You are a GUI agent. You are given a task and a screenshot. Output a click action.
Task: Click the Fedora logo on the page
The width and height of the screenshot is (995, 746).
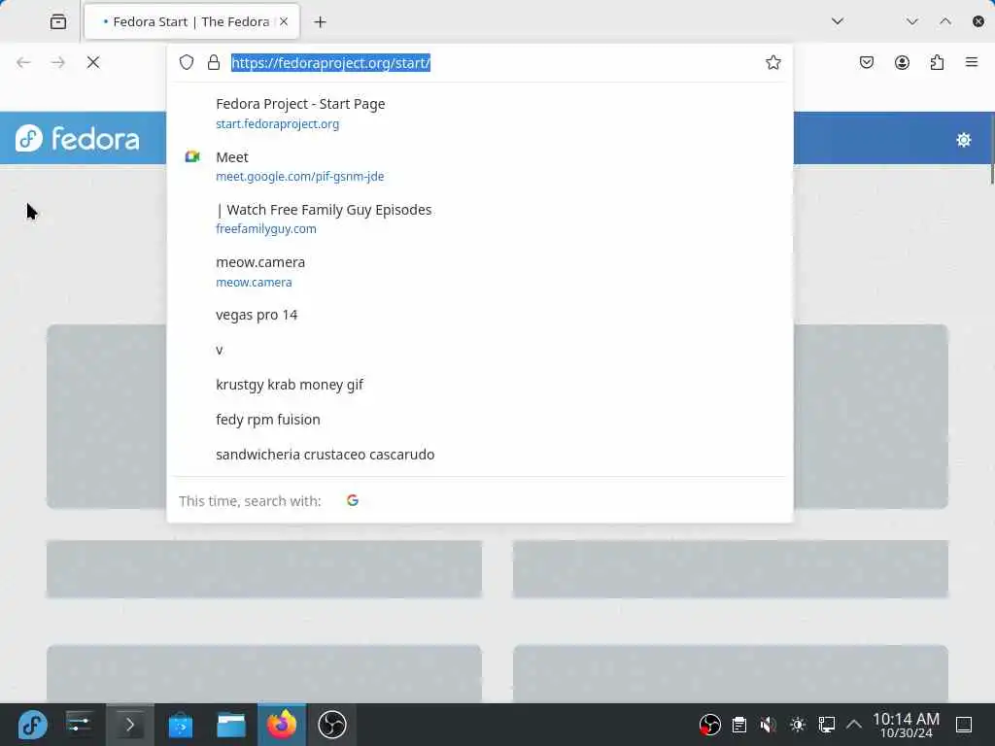click(x=78, y=138)
